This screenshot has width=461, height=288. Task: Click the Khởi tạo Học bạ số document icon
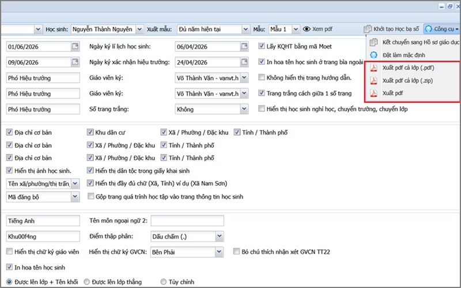(x=368, y=29)
